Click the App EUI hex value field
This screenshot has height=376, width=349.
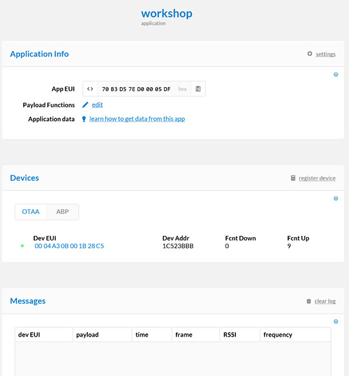(x=136, y=89)
